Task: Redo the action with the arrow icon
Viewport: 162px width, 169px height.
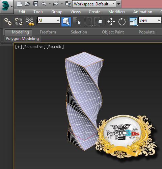Action: tap(56, 4)
